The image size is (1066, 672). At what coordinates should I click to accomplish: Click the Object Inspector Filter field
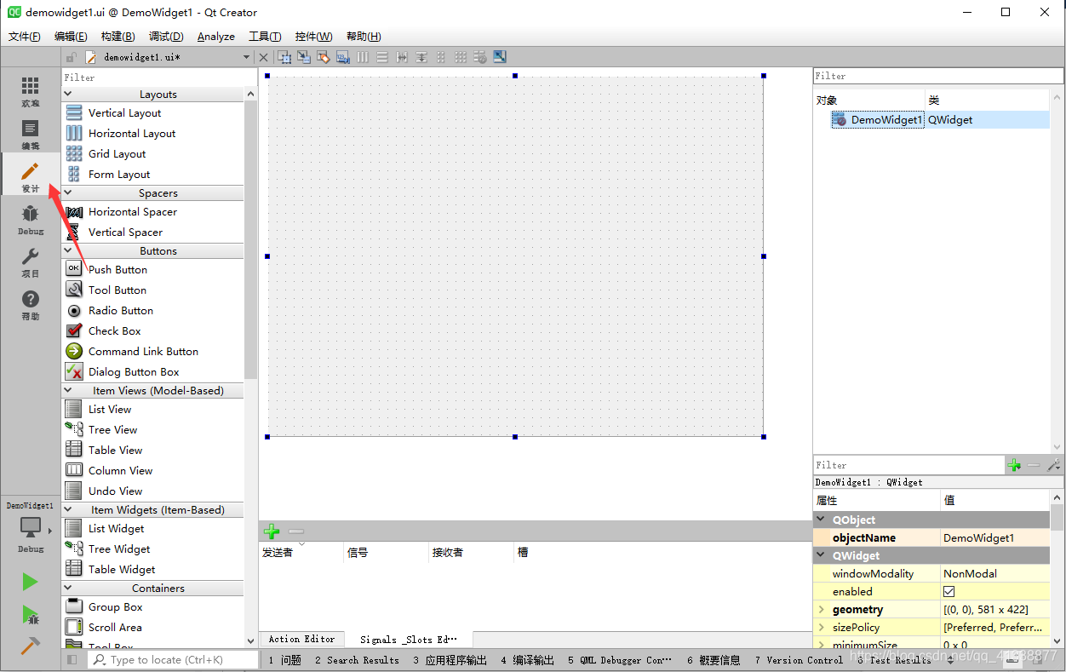(938, 76)
